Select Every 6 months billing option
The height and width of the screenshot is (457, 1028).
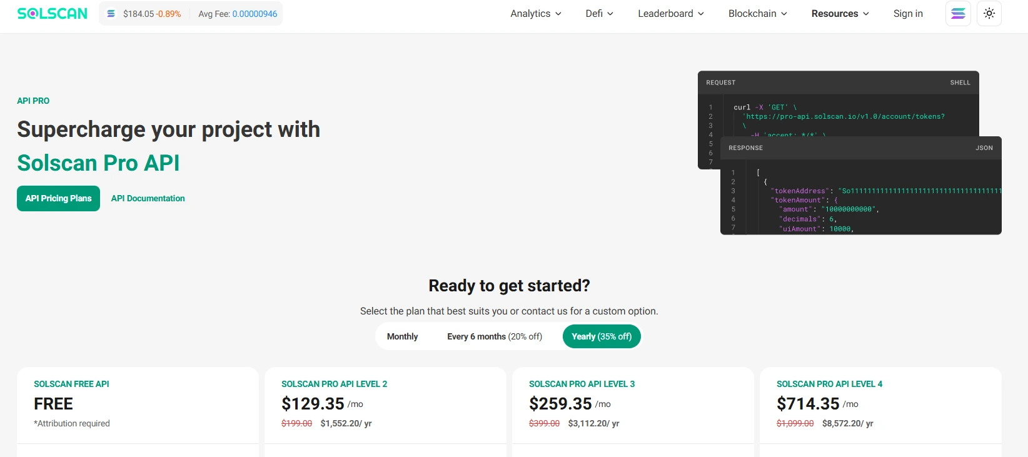coord(494,336)
